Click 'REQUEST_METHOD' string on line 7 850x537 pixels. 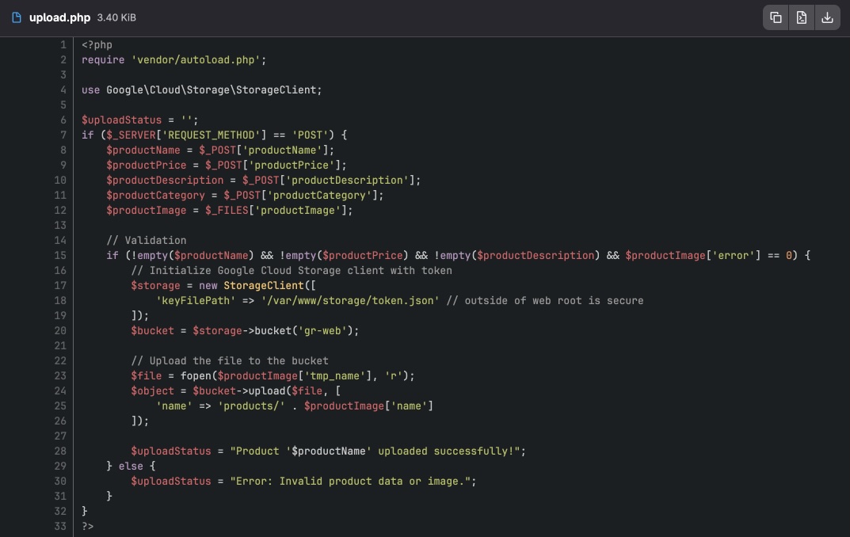(x=212, y=135)
